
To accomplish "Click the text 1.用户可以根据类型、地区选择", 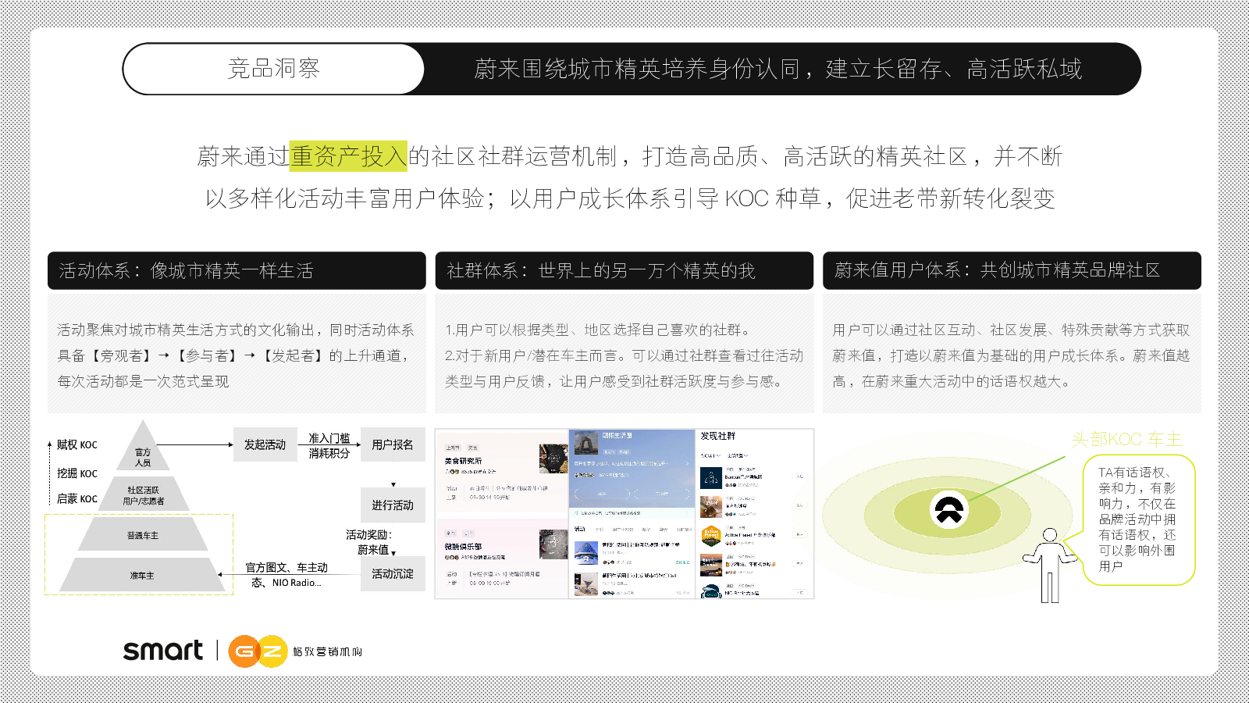I will [x=598, y=330].
